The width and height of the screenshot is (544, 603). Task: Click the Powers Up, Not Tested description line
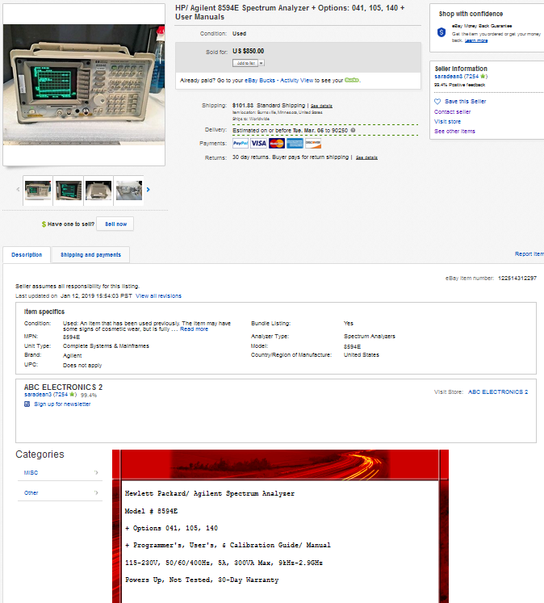coord(202,580)
